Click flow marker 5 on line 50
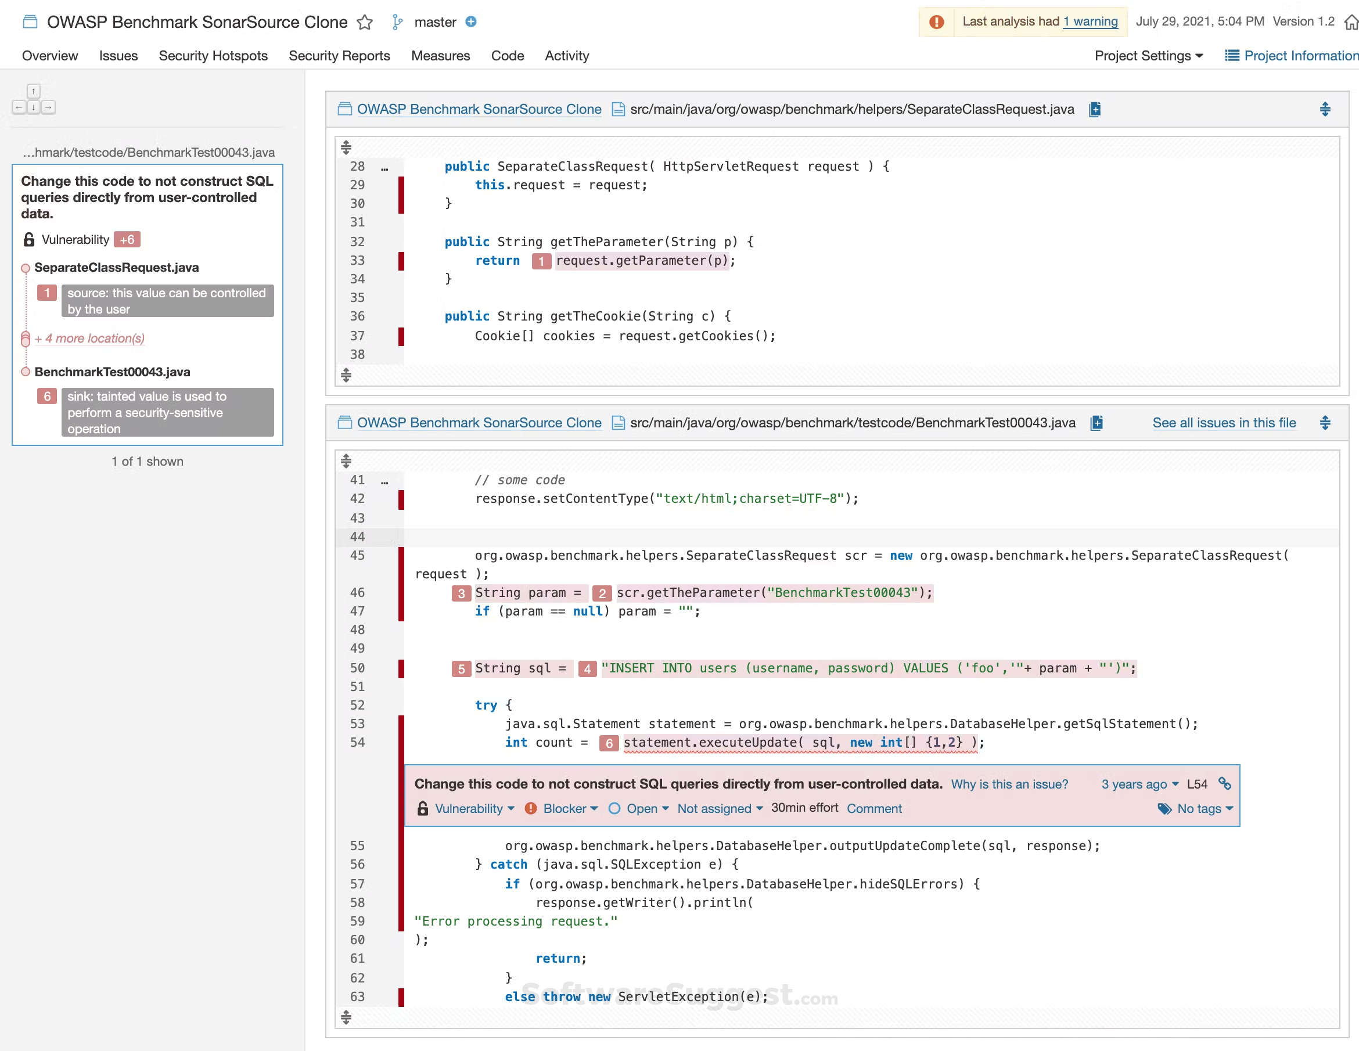 461,668
